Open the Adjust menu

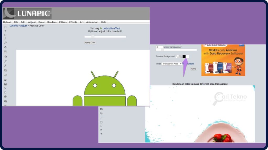pos(32,22)
